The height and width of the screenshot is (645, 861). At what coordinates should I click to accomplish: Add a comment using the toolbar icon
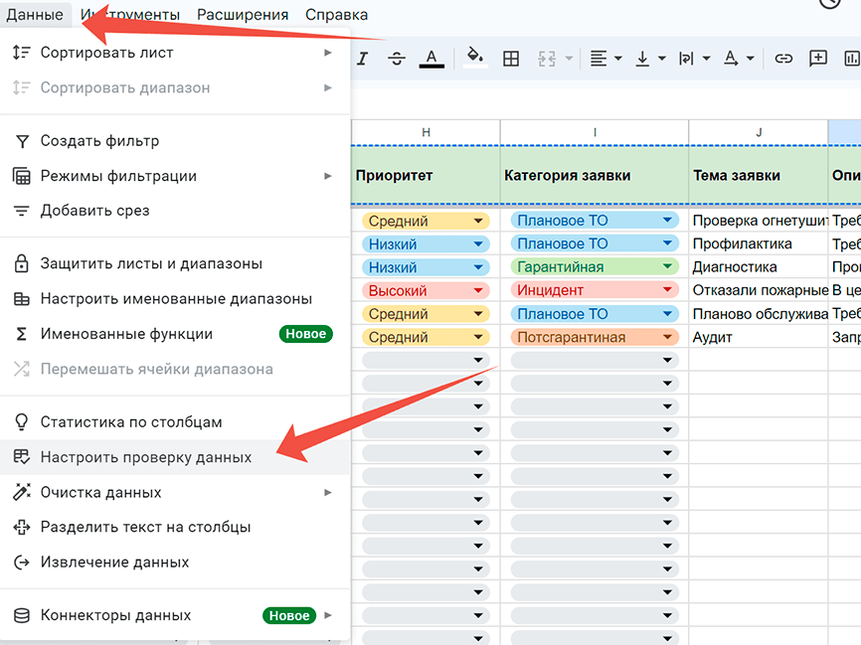[x=818, y=59]
